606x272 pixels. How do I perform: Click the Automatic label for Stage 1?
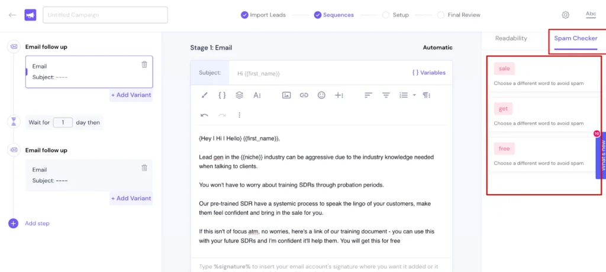(437, 48)
